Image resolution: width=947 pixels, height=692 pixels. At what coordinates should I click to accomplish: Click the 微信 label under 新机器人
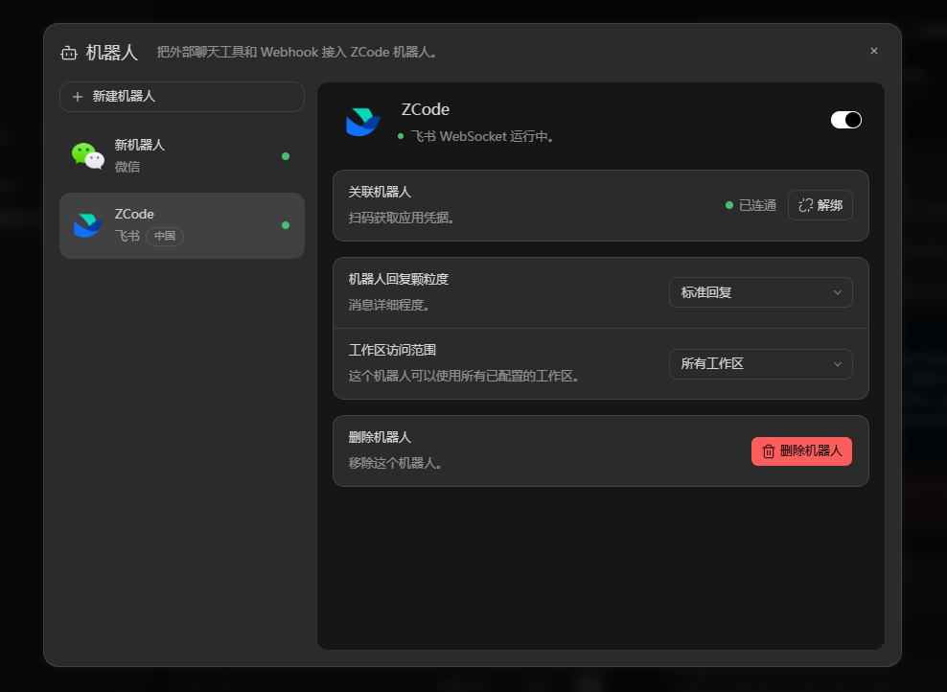(x=127, y=167)
